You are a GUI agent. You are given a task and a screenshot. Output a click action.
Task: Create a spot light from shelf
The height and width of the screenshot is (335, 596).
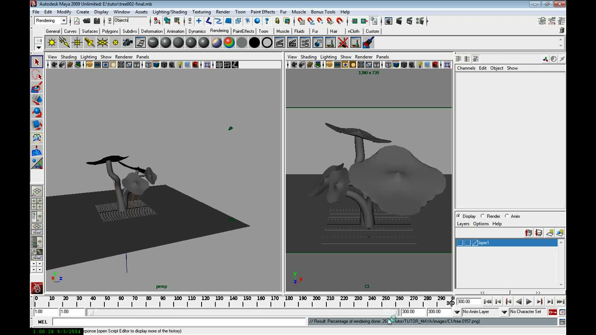pos(89,43)
